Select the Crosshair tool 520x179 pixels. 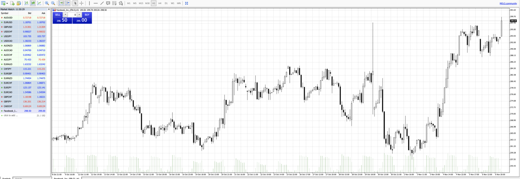pos(81,3)
